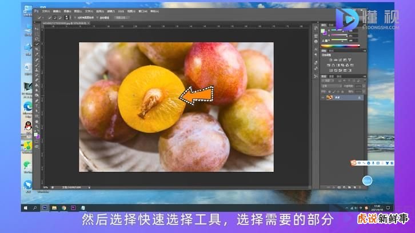Click Photoshop icon in taskbar

(x=45, y=208)
